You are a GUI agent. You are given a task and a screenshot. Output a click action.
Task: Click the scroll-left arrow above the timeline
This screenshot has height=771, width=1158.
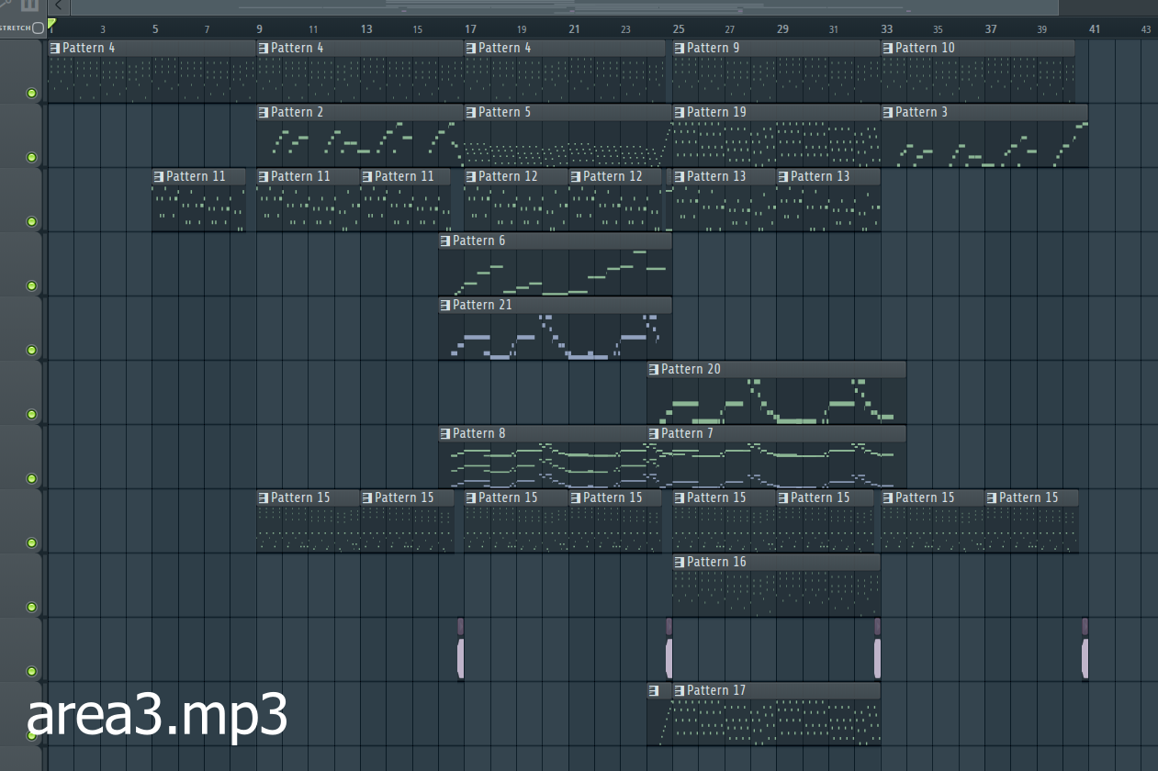pyautogui.click(x=58, y=6)
